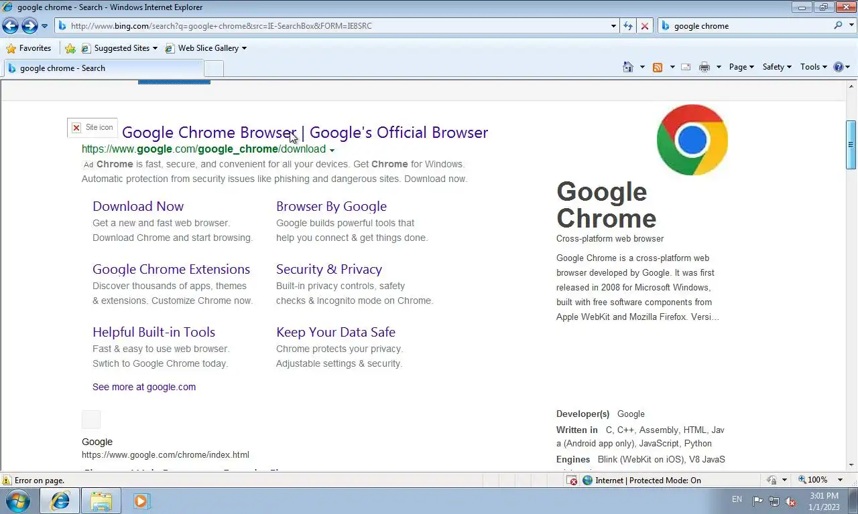This screenshot has width=858, height=514.
Task: Open Web Slice Gallery in favorites bar
Action: click(206, 48)
